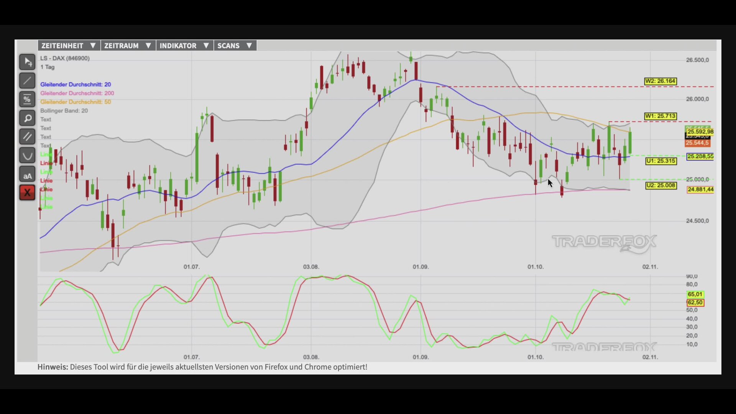Click the U2: 25.008 support label
Screen dimensions: 736x414
click(x=661, y=186)
